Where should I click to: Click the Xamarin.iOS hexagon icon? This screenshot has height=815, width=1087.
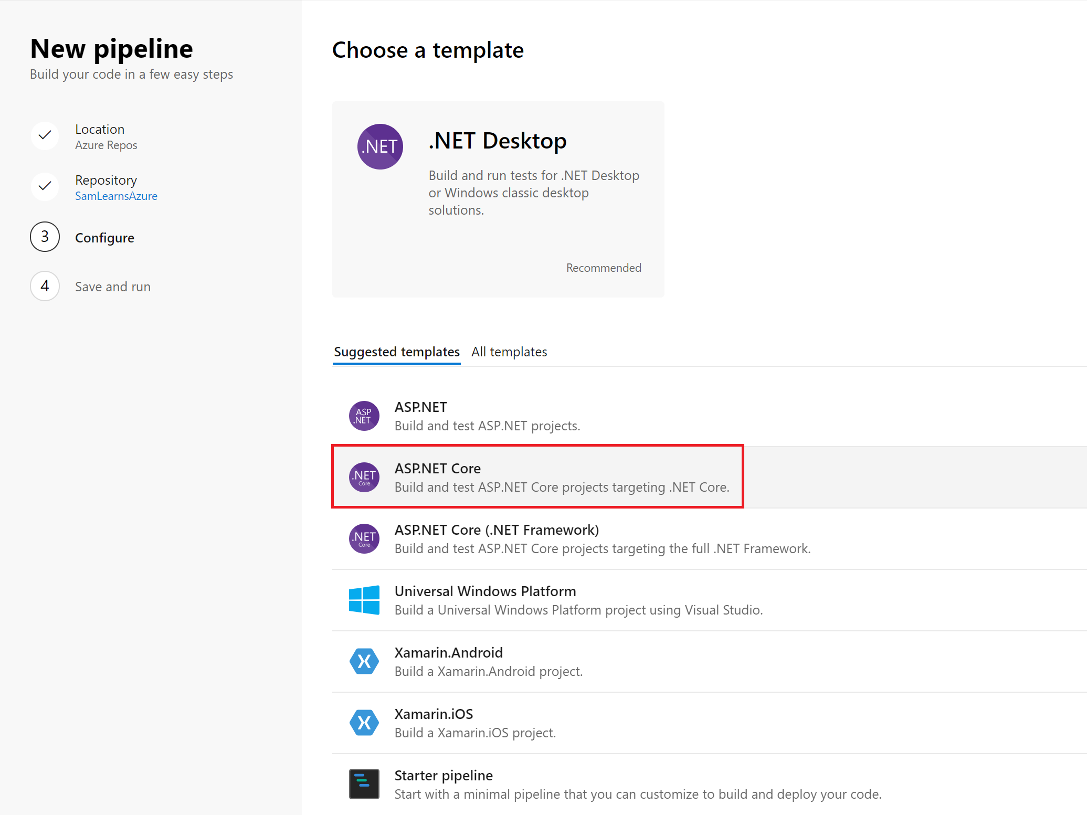coord(364,723)
